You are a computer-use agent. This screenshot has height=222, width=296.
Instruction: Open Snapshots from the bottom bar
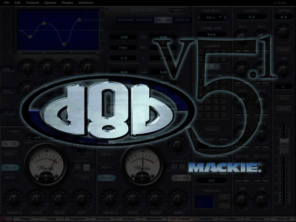point(77,219)
